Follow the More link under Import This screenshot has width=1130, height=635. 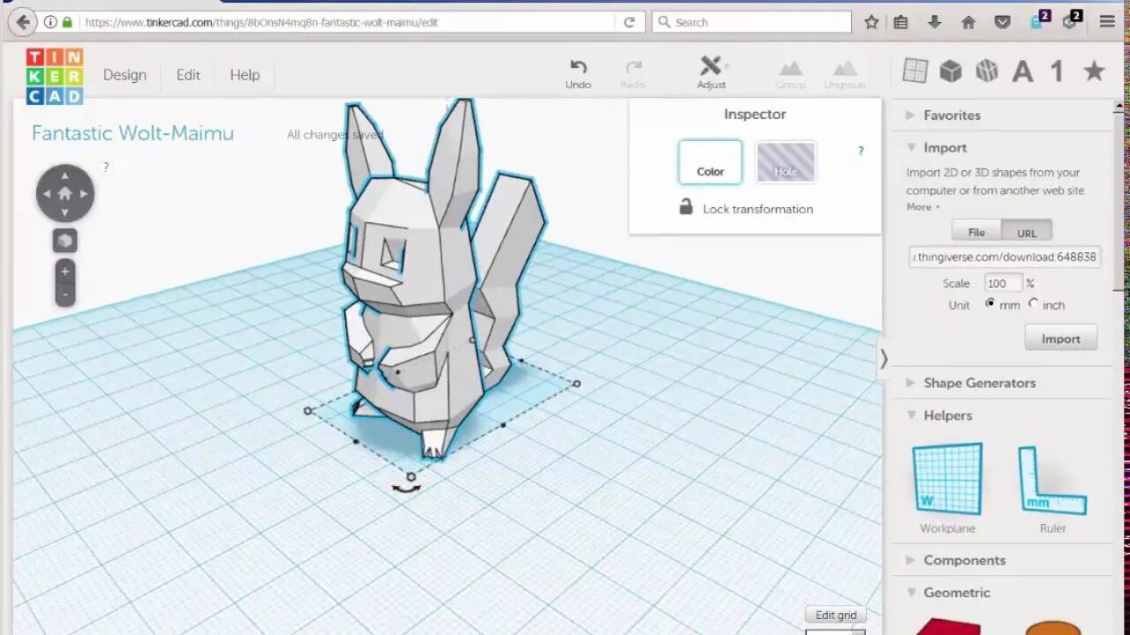click(x=923, y=206)
